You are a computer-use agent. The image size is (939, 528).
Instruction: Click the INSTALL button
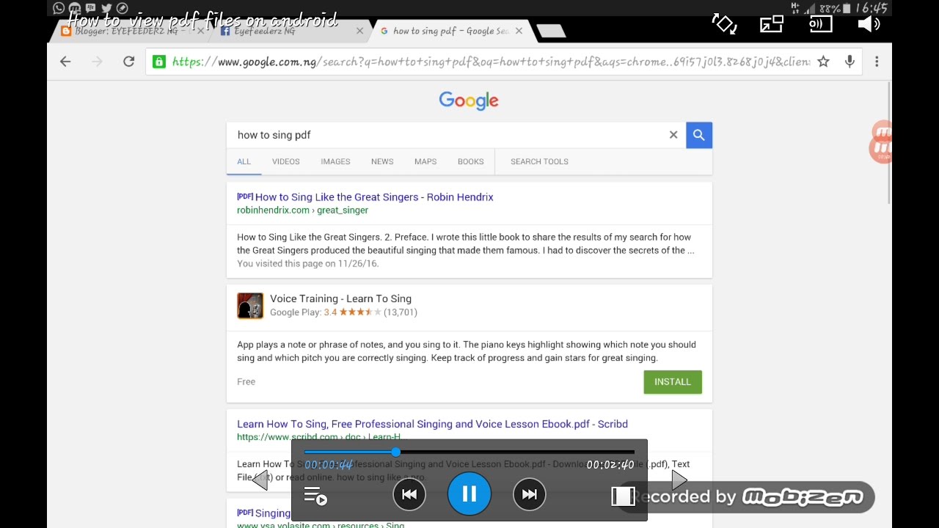click(x=673, y=381)
